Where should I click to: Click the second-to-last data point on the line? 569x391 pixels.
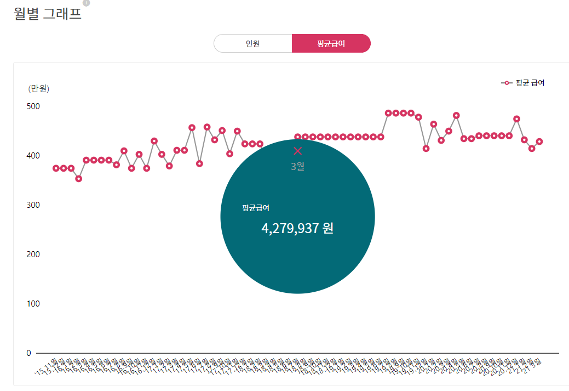(x=532, y=148)
